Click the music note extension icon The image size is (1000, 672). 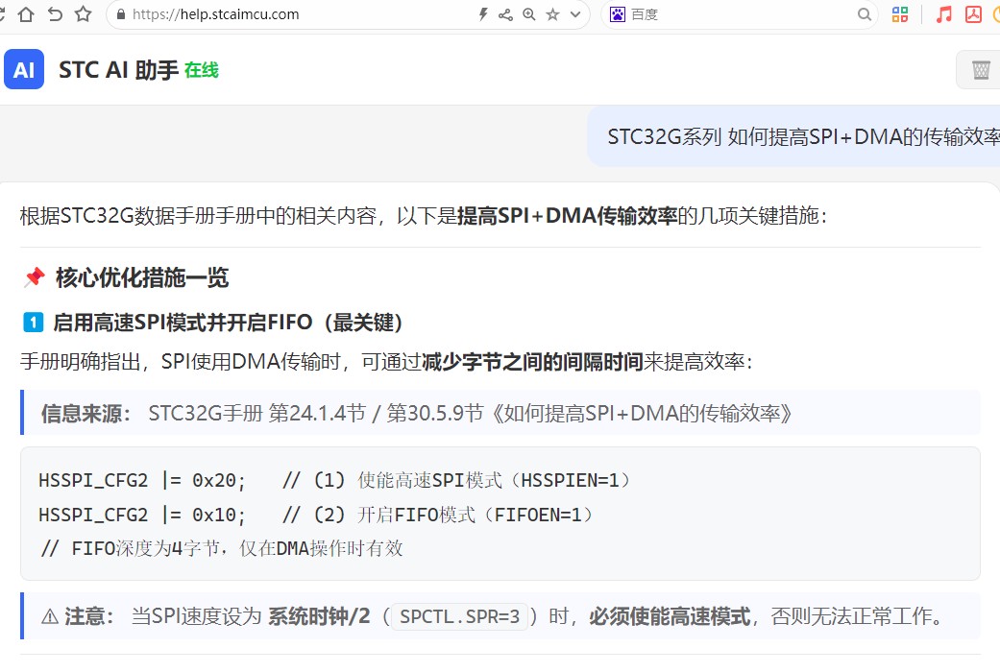tap(943, 14)
